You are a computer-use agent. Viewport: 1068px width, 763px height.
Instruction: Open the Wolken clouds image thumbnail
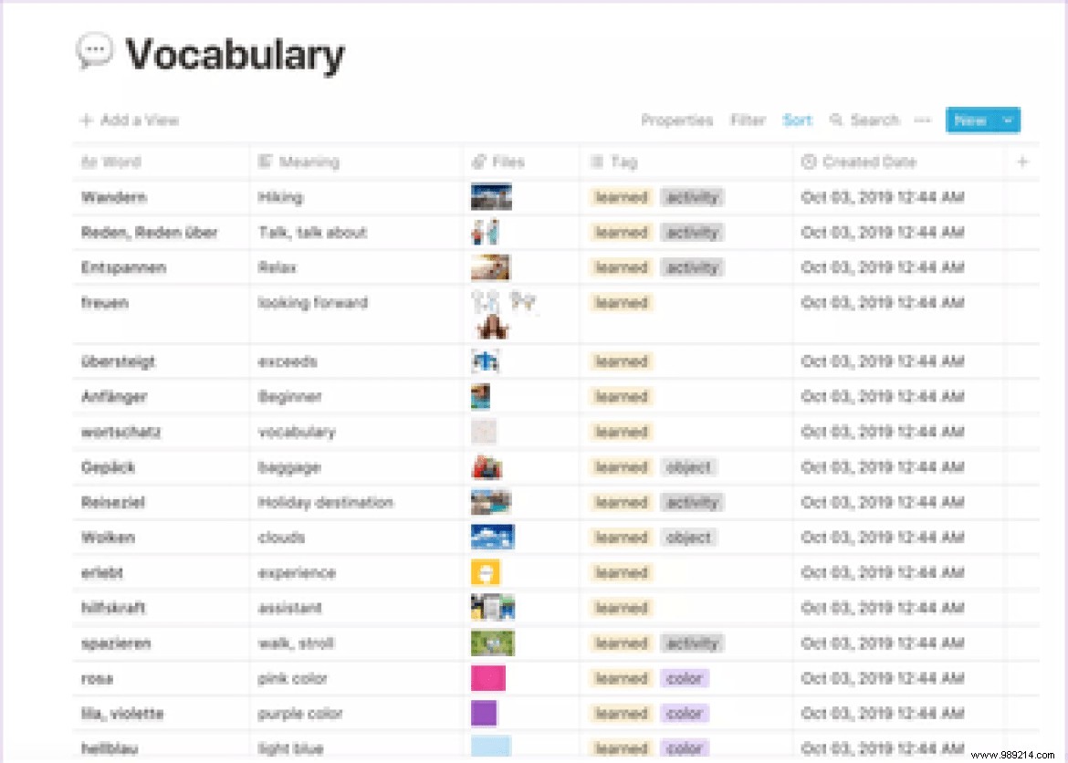tap(492, 538)
